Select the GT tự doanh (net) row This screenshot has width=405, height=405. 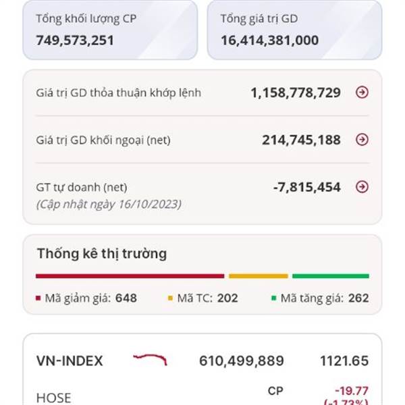click(202, 194)
